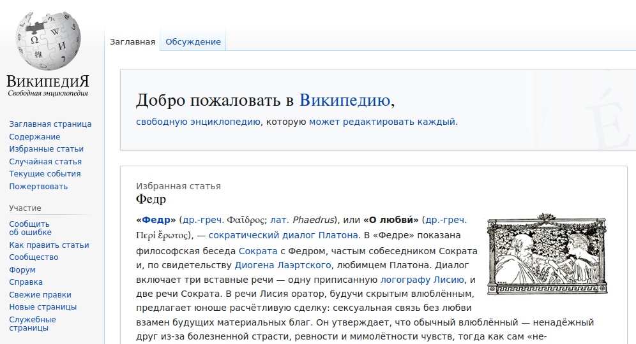Open Служебные страницы link
The image size is (636, 344).
(33, 324)
